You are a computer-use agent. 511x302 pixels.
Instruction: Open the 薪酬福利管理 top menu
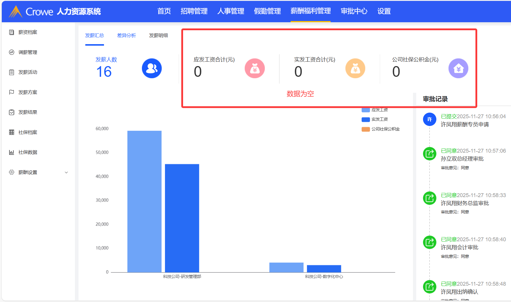(x=310, y=11)
